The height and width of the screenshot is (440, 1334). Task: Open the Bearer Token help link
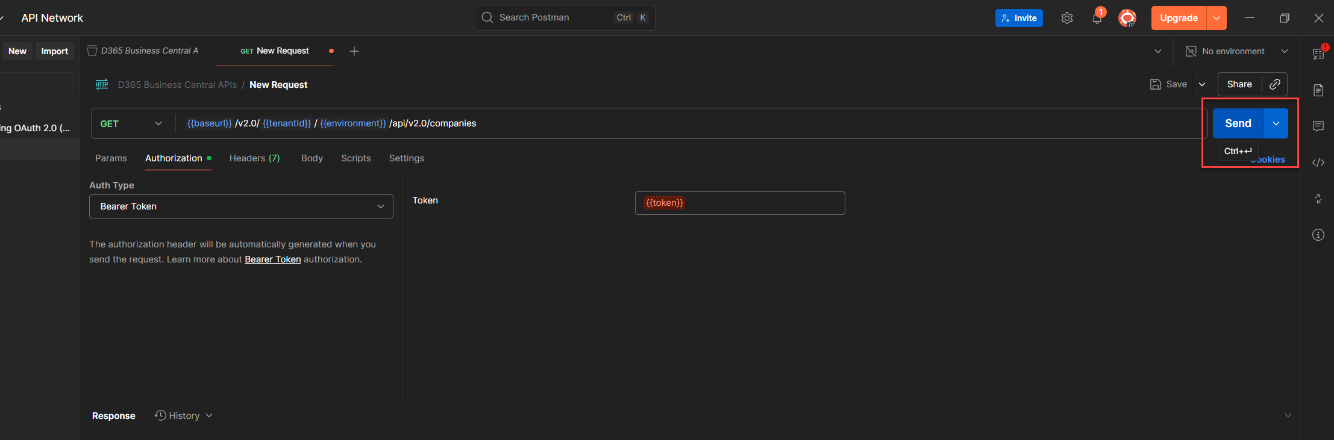pyautogui.click(x=273, y=259)
